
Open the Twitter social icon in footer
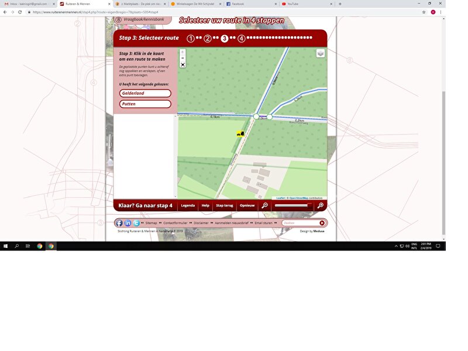[x=136, y=223]
